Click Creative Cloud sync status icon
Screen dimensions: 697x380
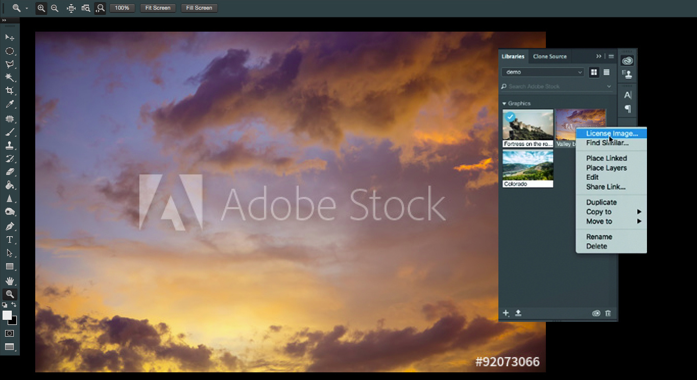pyautogui.click(x=596, y=313)
